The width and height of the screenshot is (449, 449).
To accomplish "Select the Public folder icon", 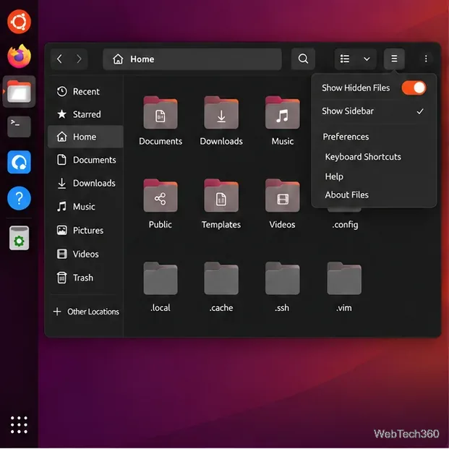I will pos(161,195).
